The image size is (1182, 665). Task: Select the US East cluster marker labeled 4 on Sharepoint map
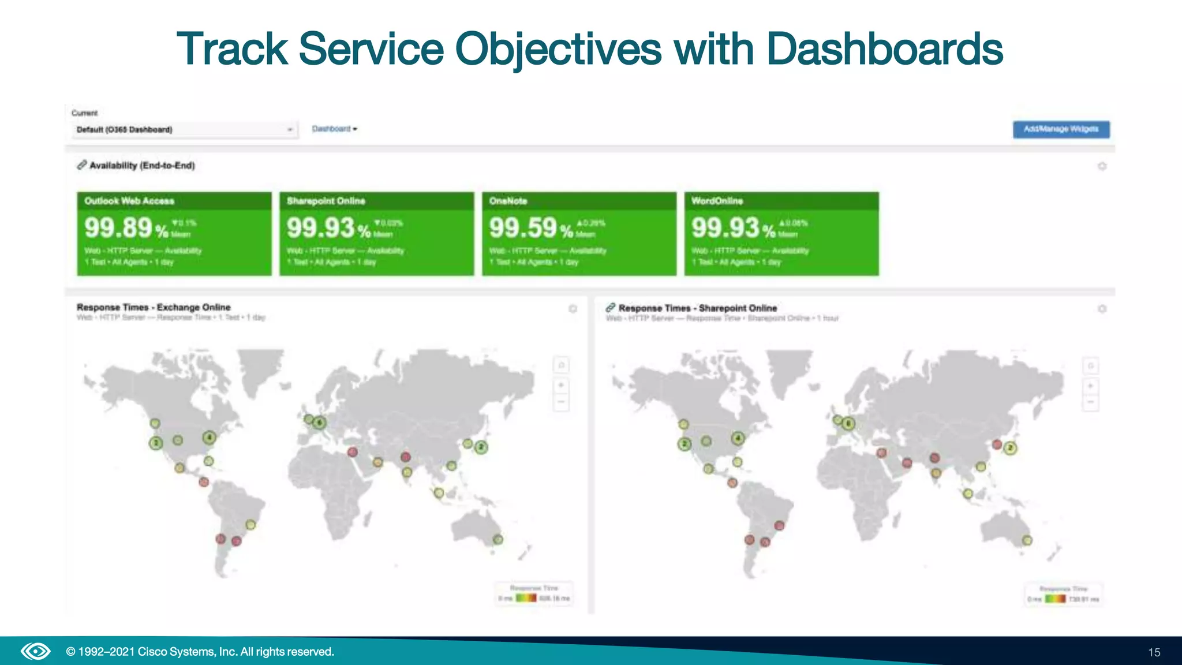pyautogui.click(x=738, y=439)
